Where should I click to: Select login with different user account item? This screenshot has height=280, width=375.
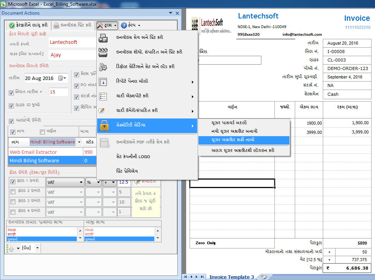(244, 150)
